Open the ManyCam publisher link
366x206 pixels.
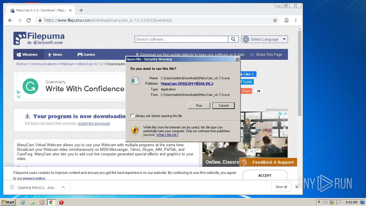coord(187,84)
